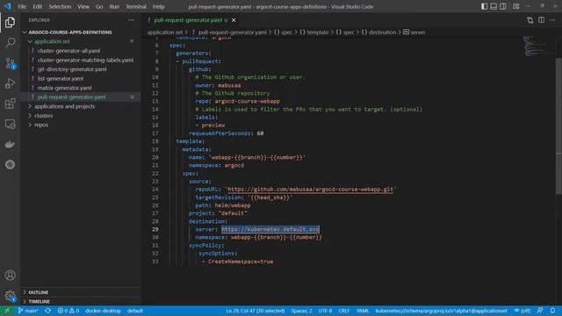Toggle the bottom panel layout icon

(494, 6)
